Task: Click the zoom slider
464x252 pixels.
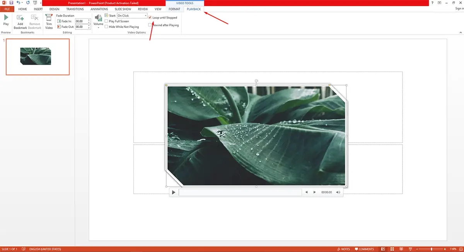Action: [x=432, y=249]
